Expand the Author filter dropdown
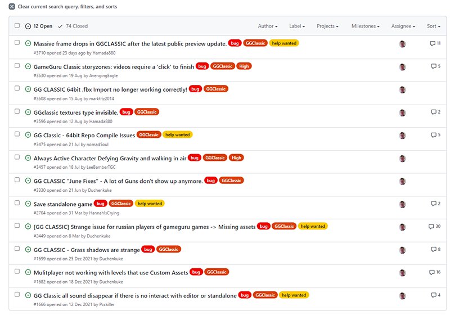Screen dimensions: 450x315 (x=268, y=26)
